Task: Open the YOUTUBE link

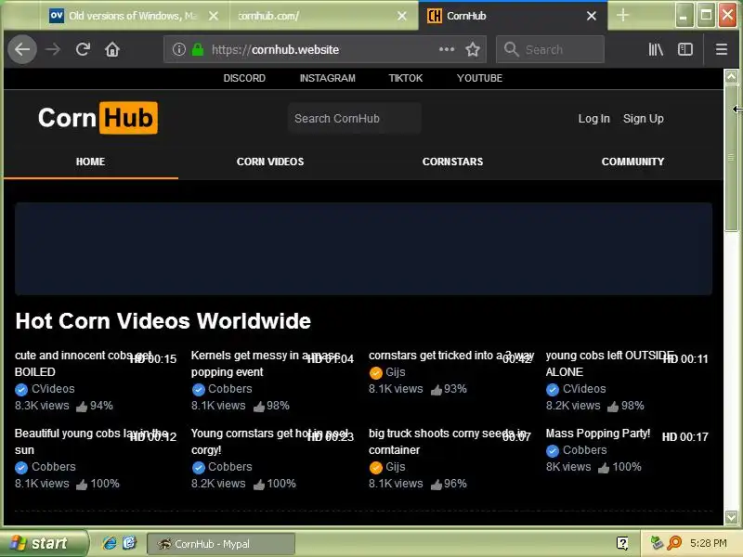Action: (479, 78)
